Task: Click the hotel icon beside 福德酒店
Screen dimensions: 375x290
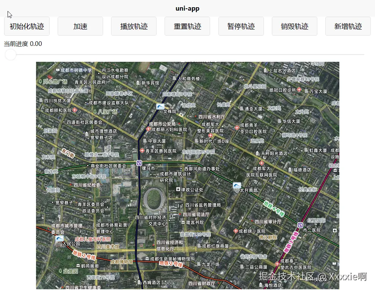Action: pyautogui.click(x=290, y=169)
